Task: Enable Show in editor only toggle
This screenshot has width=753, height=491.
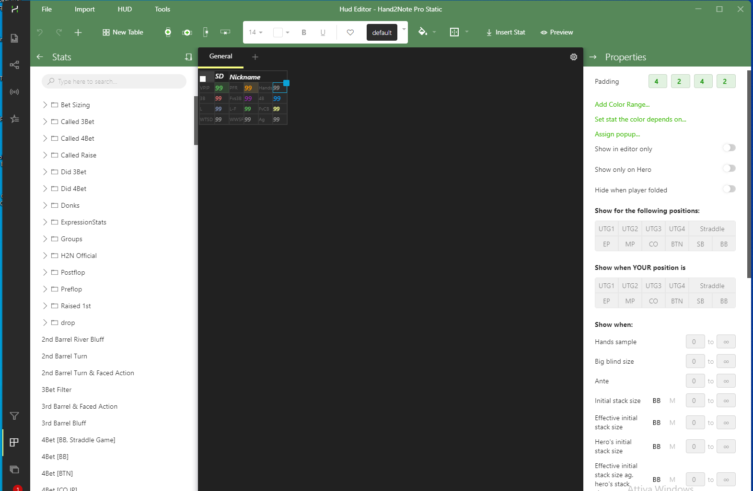Action: click(x=729, y=148)
